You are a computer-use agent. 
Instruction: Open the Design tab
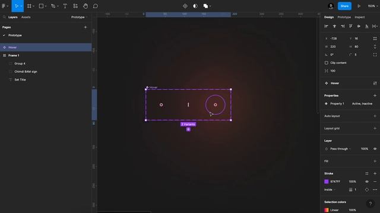[x=329, y=17]
